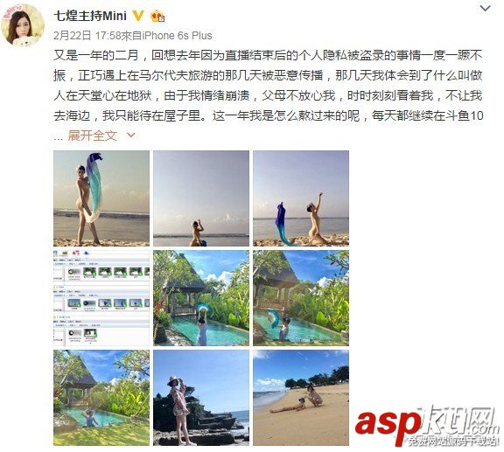Open the poster's round avatar picture
This screenshot has width=504, height=452.
pyautogui.click(x=23, y=25)
